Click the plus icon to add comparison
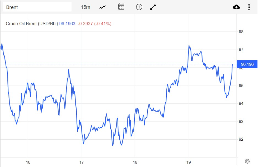 [139, 7]
